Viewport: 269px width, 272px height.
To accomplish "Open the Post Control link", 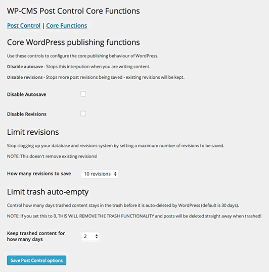I will [24, 26].
